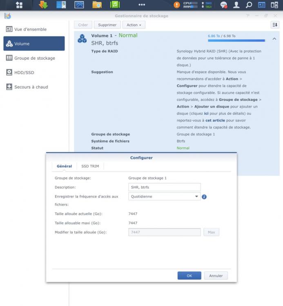Open File Station folder icon

[x=97, y=5]
